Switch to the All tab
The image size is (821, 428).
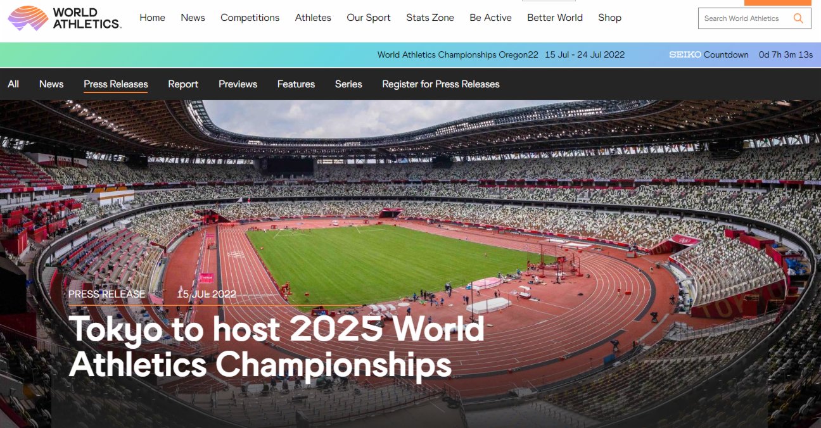(13, 84)
